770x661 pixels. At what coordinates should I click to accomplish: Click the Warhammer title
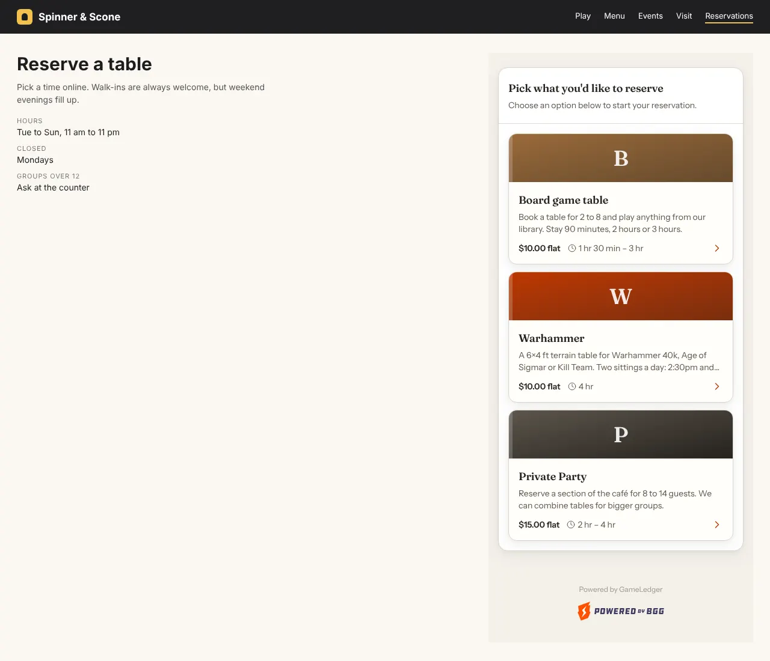(x=552, y=338)
